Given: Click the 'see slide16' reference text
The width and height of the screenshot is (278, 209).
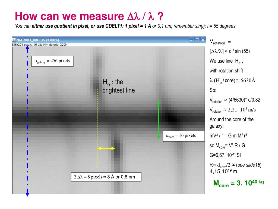Looking at the screenshot, I should [249, 165].
